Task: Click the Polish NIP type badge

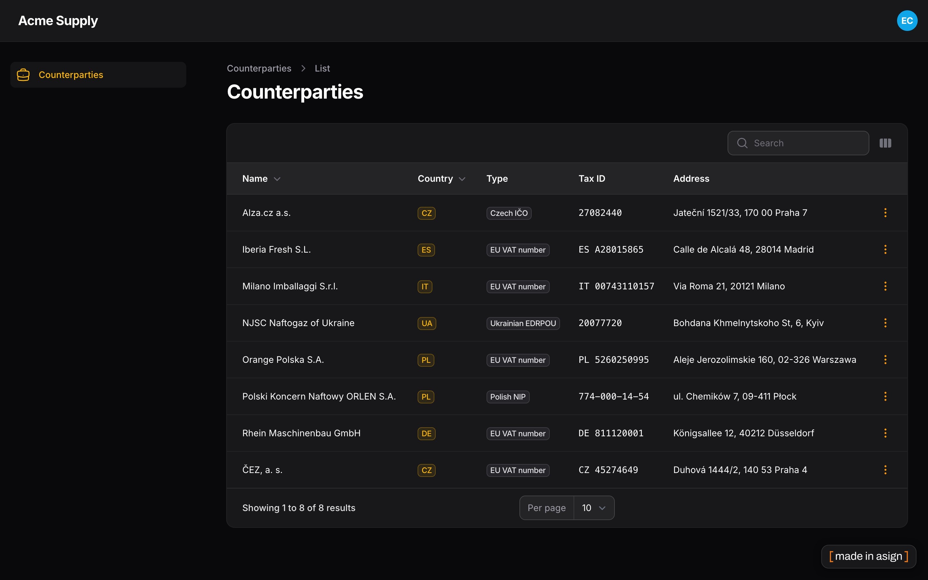Action: point(508,397)
